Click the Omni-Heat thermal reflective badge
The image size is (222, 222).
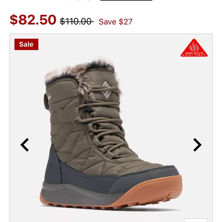pos(194,48)
